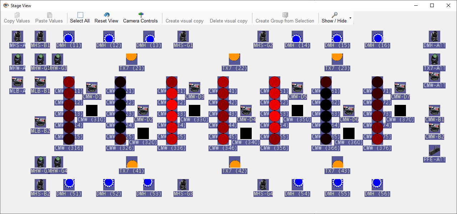Select the orange TX7 (42) fixture
Screen dimensions: 457x214
(x=235, y=162)
